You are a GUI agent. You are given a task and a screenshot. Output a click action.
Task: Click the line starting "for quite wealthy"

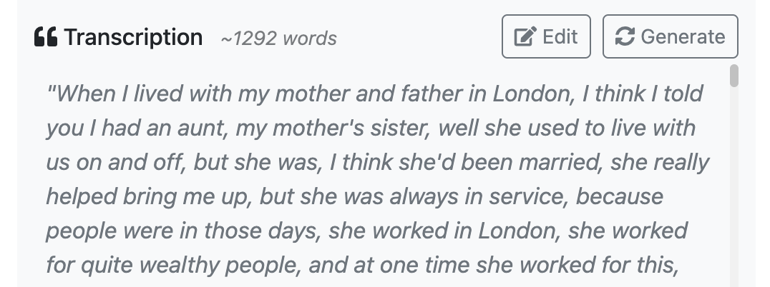pos(361,265)
